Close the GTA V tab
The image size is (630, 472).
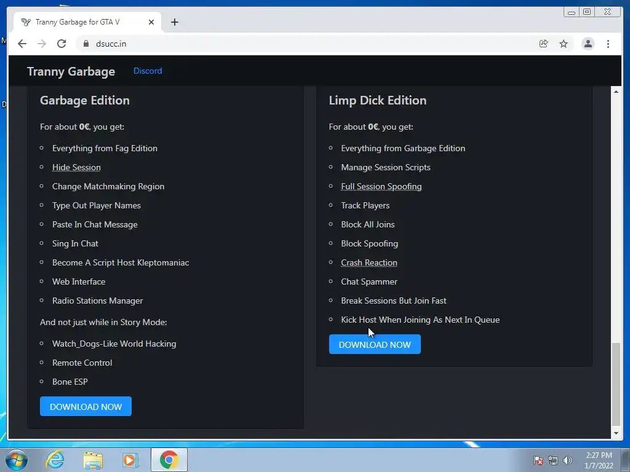(151, 22)
